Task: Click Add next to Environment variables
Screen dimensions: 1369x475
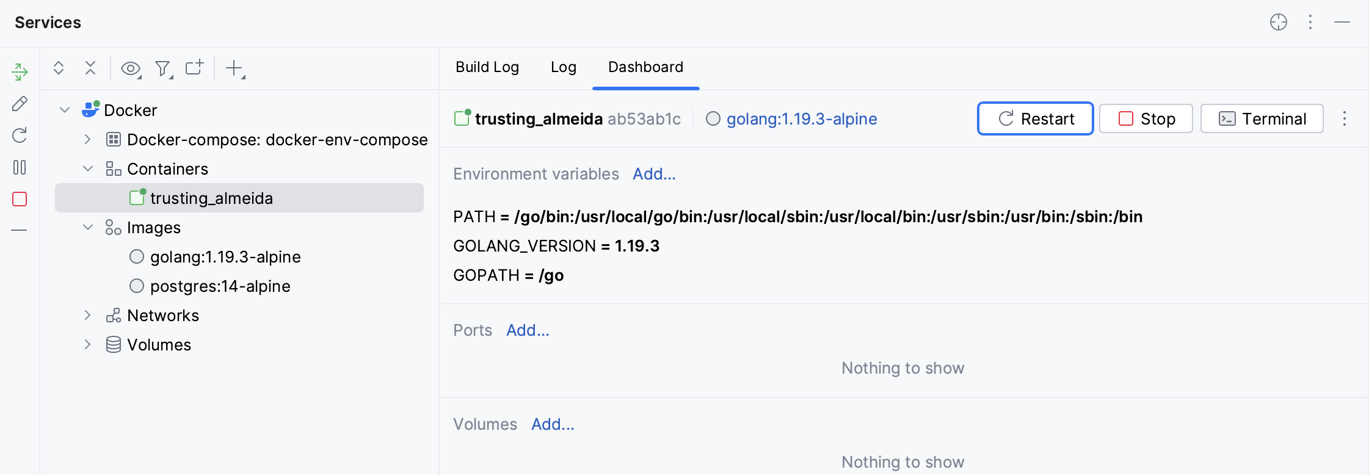Action: 654,174
